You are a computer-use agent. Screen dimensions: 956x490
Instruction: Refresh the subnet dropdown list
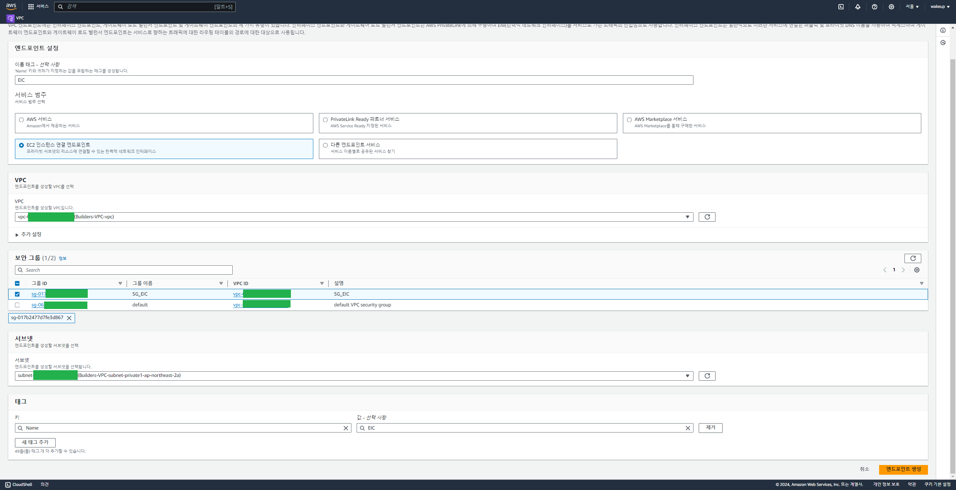point(707,376)
